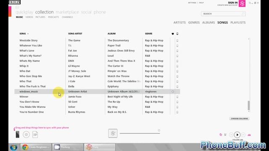The image size is (269, 151).
Task: Click the search magnifier icon
Action: (243, 14)
